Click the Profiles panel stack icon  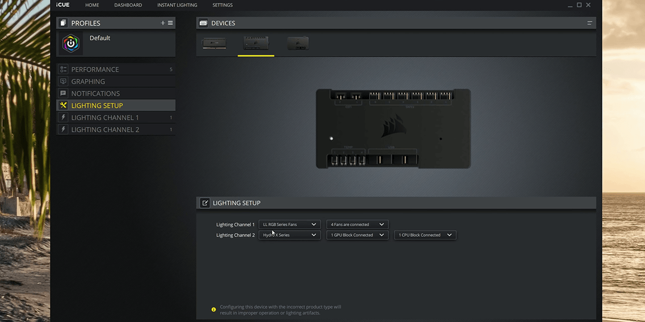tap(63, 23)
